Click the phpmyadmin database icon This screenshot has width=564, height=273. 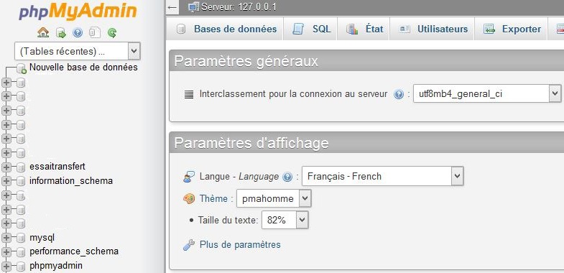[x=21, y=266]
